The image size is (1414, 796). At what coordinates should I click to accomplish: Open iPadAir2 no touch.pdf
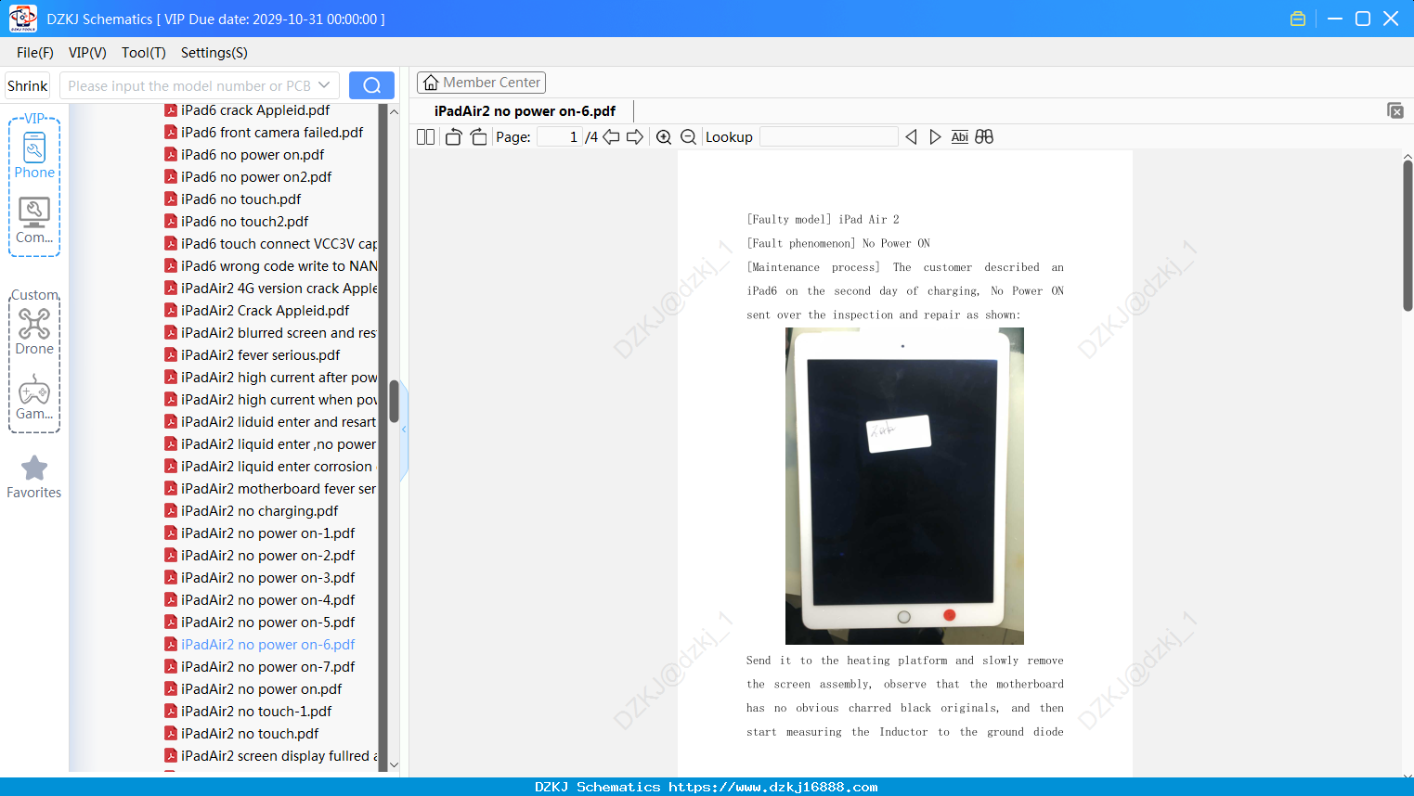(250, 734)
